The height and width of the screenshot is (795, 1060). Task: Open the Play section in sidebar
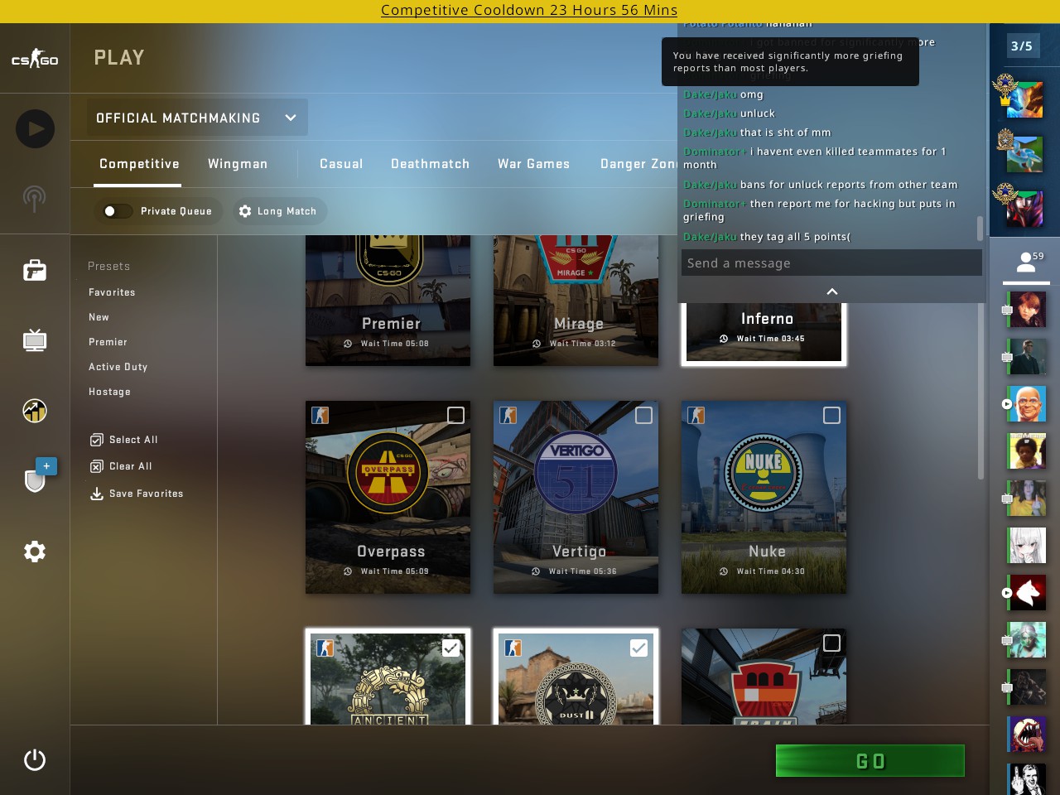(35, 128)
